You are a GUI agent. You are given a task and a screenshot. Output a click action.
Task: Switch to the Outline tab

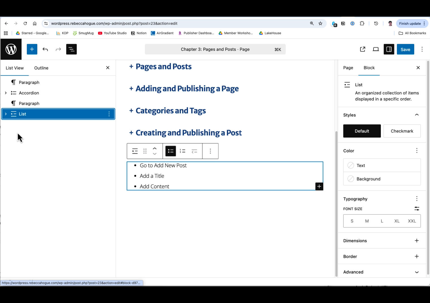pos(41,68)
